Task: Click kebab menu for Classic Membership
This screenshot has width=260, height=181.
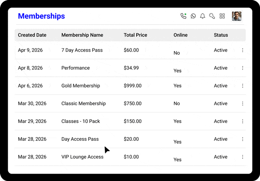Action: 242,104
